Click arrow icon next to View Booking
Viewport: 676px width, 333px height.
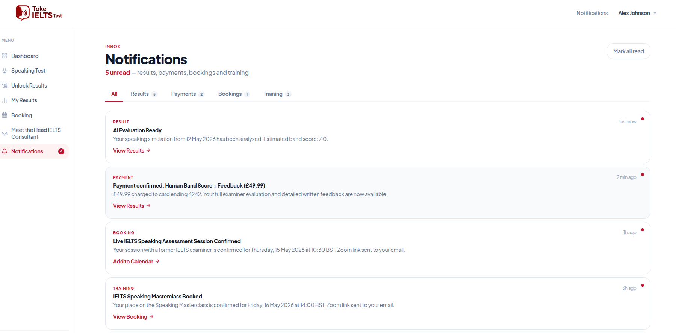click(151, 317)
